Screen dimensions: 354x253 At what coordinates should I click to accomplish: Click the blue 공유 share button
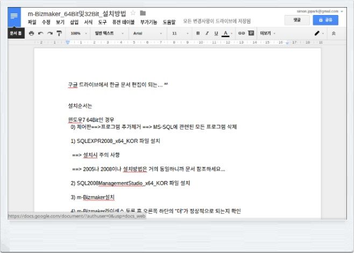pyautogui.click(x=325, y=20)
